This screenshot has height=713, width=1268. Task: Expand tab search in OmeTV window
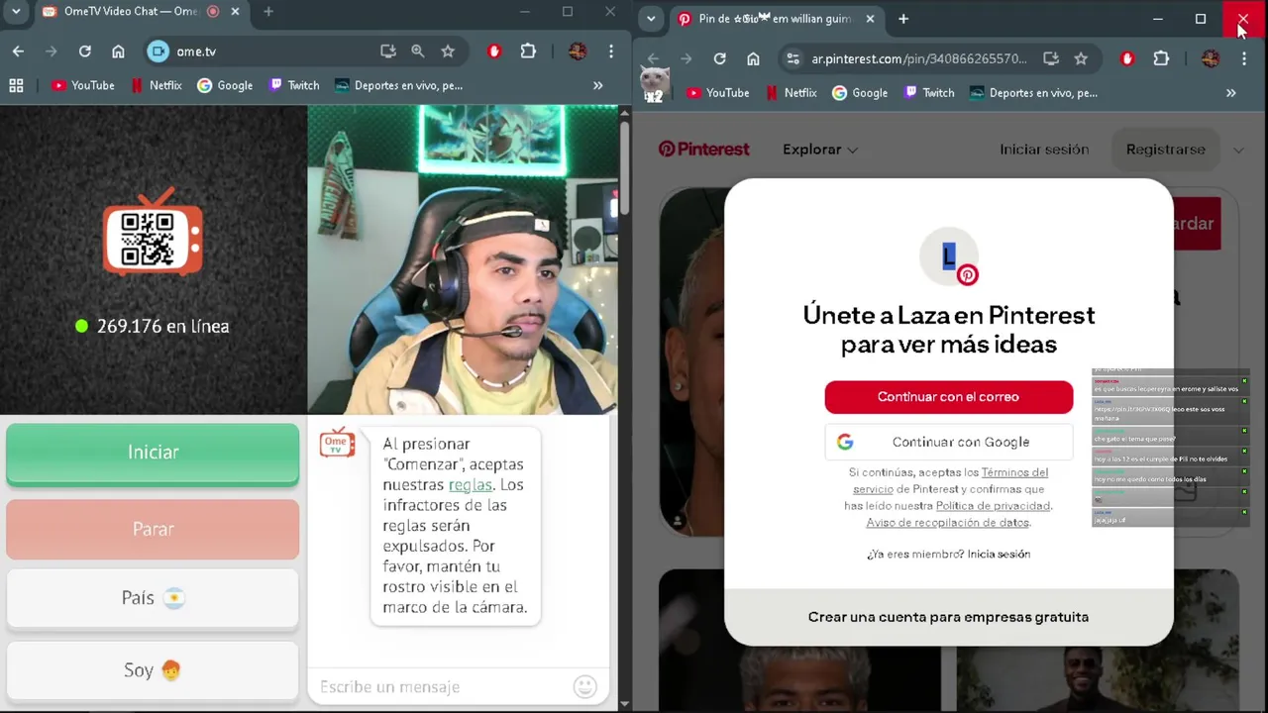[16, 12]
